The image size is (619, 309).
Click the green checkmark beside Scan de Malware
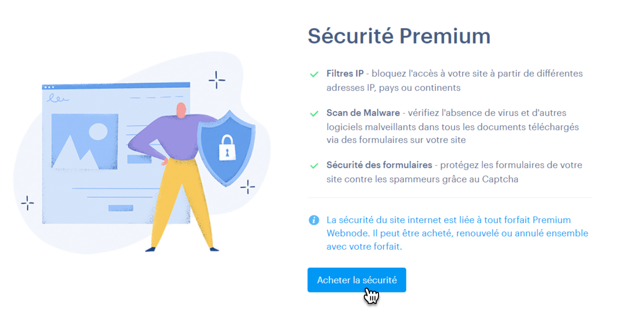[x=314, y=114]
